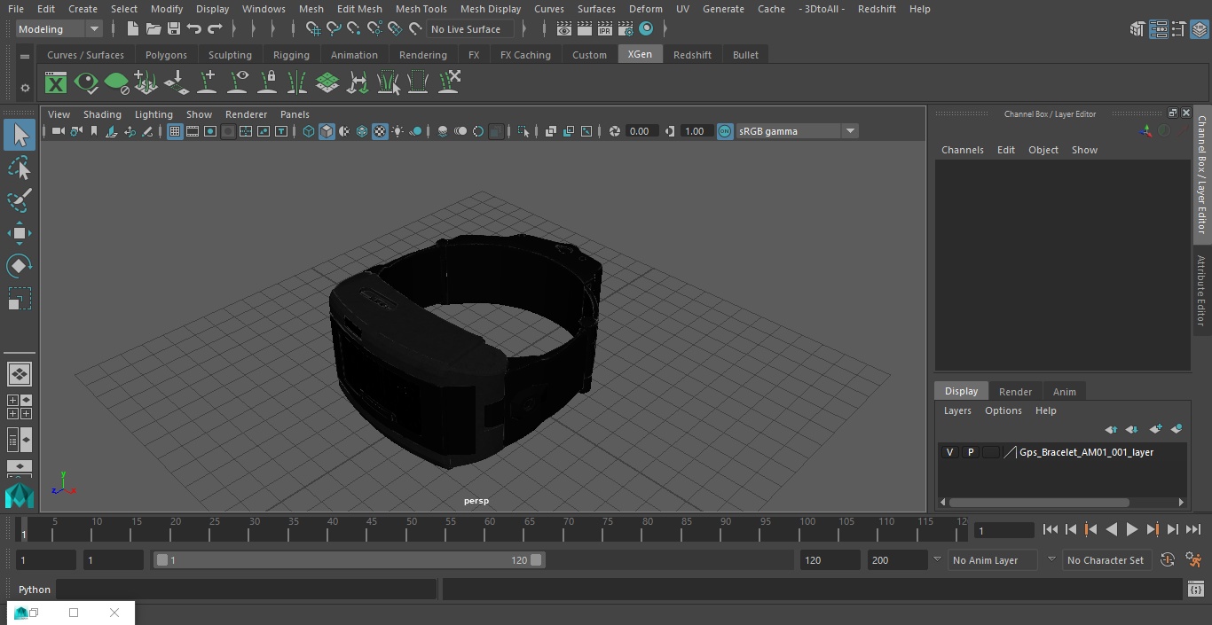
Task: Select Gps_Bracelet_AM01_001_layer row
Action: (1062, 452)
